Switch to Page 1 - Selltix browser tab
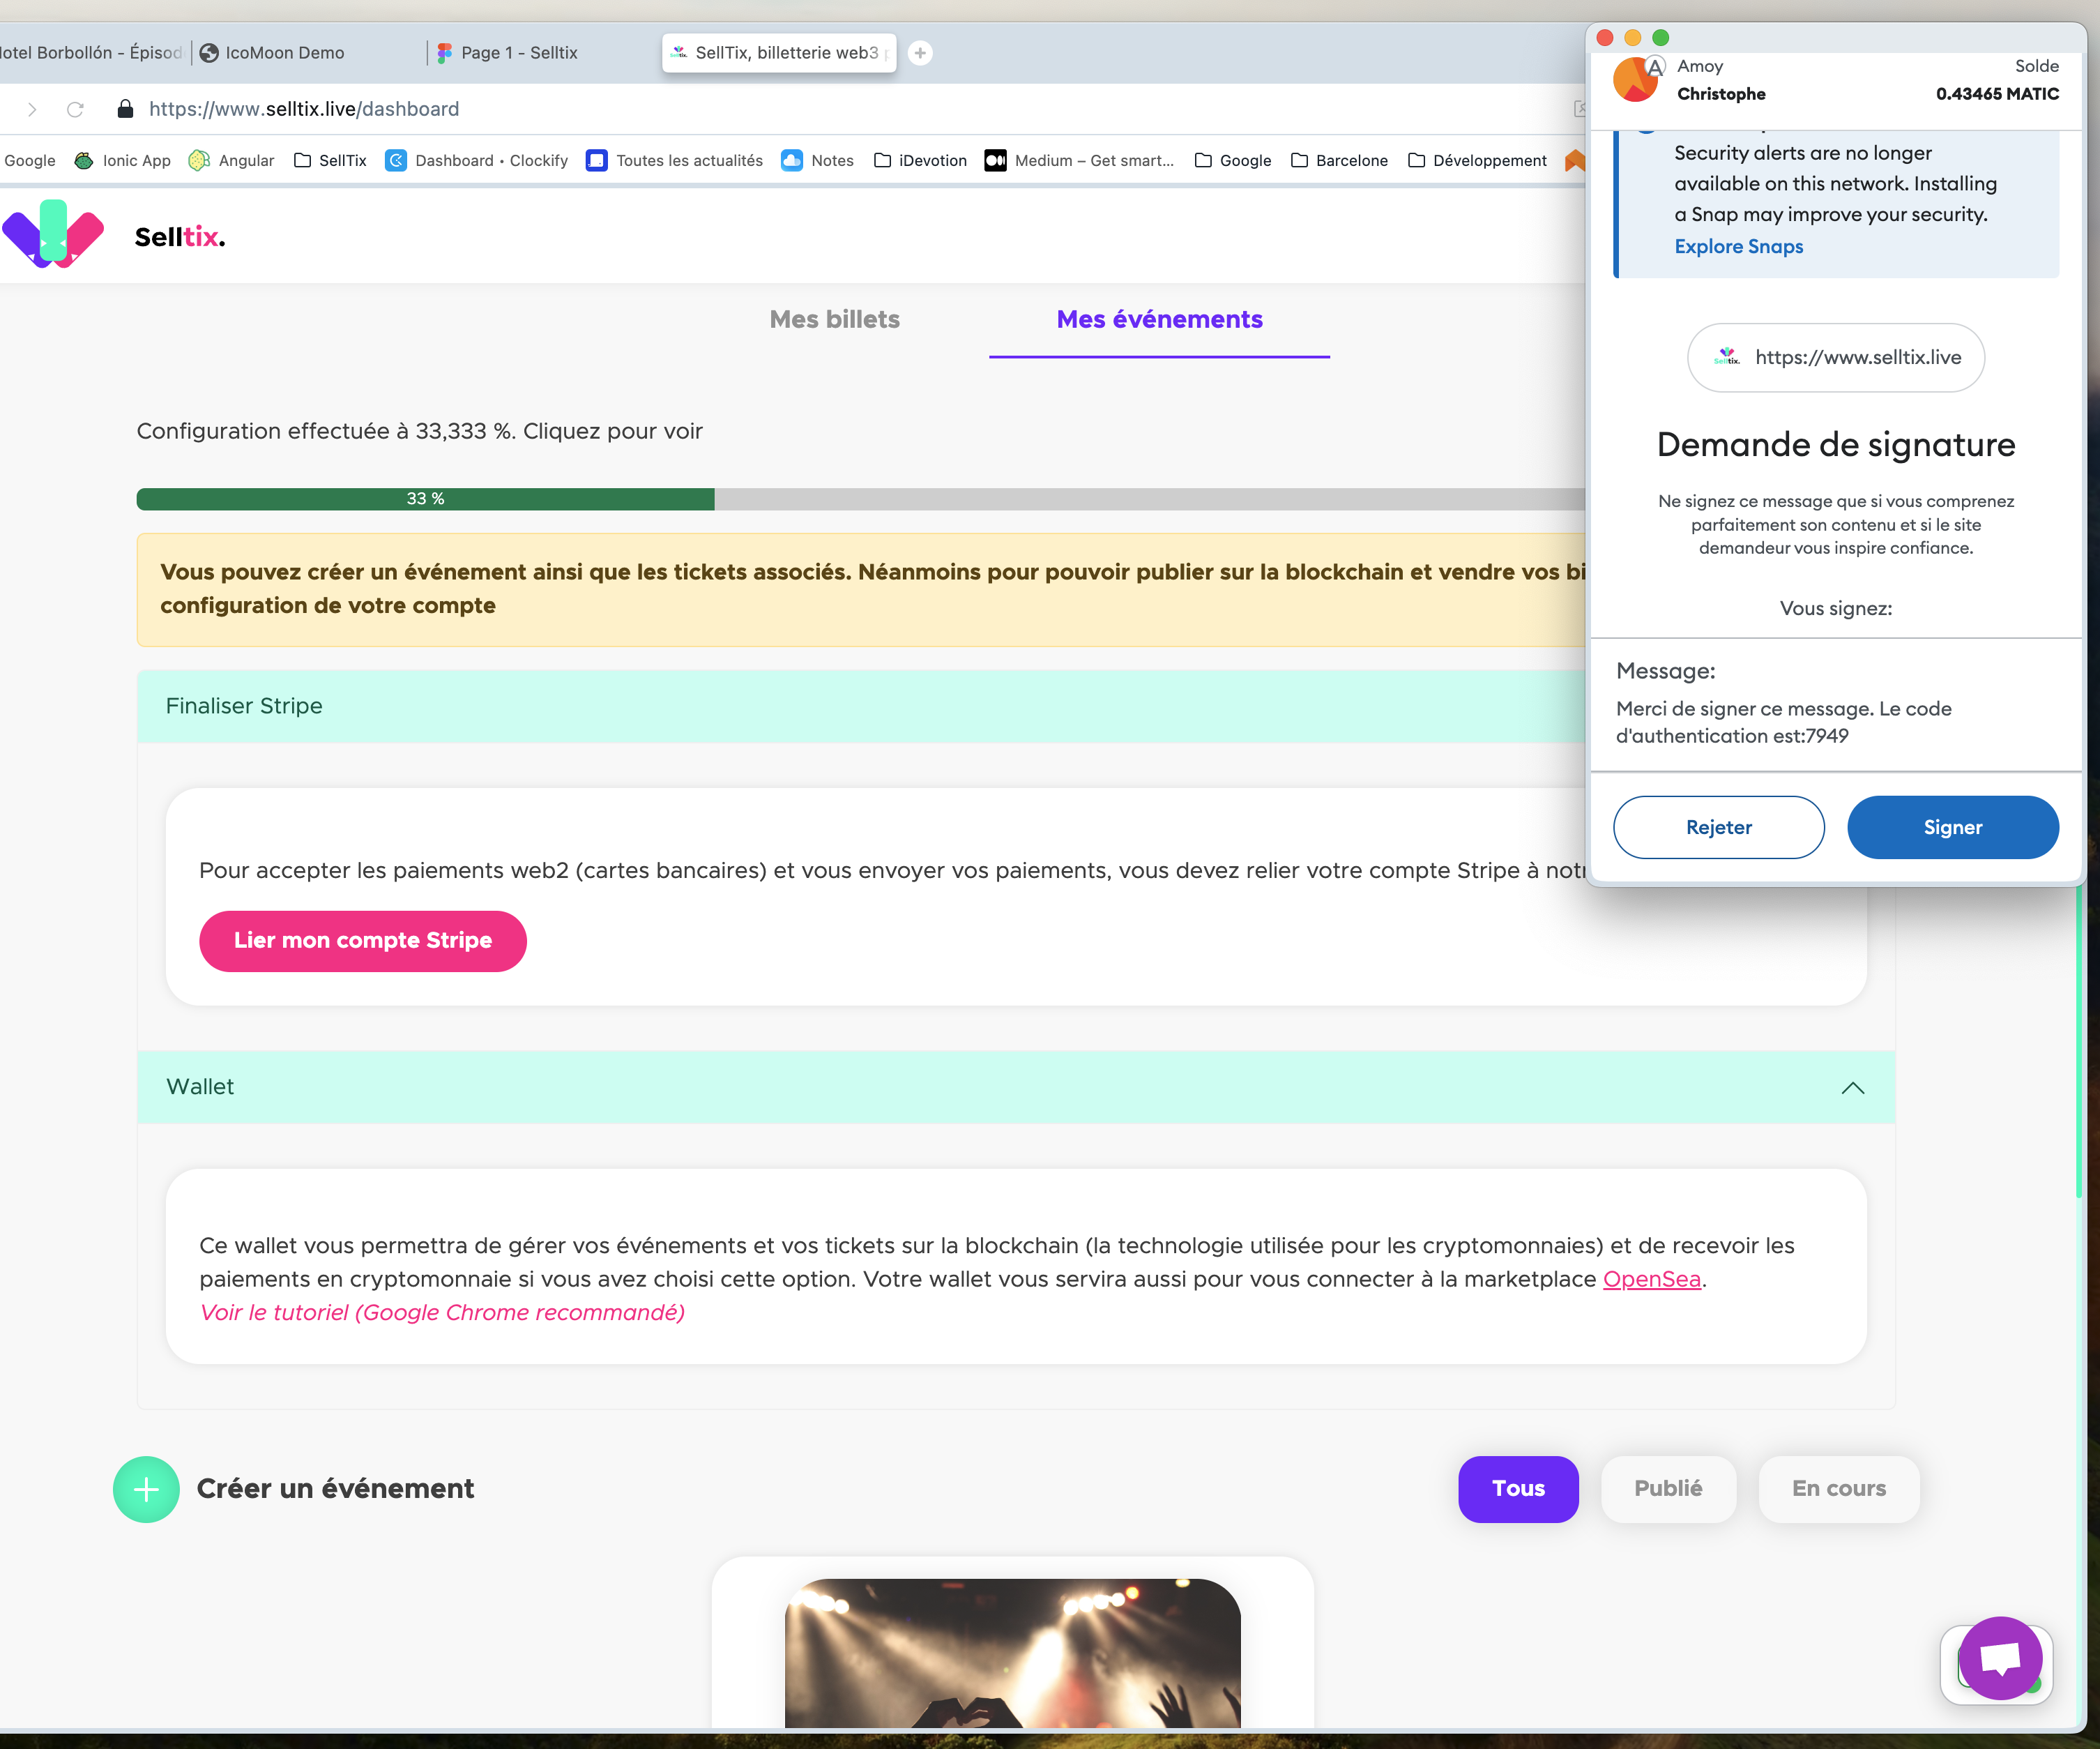2100x1749 pixels. point(518,53)
